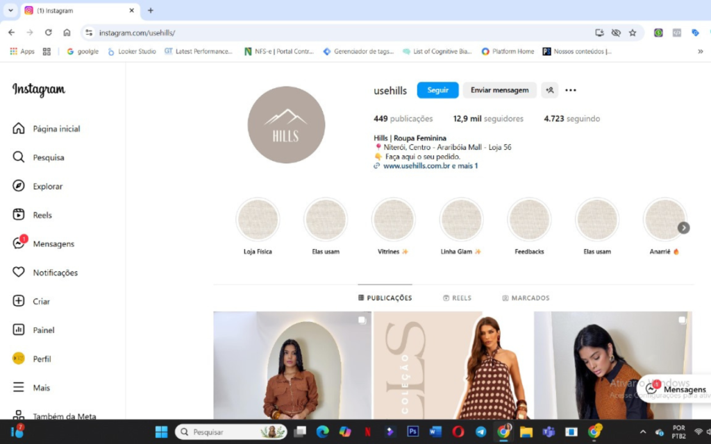Open post with brown jacket model

292,365
